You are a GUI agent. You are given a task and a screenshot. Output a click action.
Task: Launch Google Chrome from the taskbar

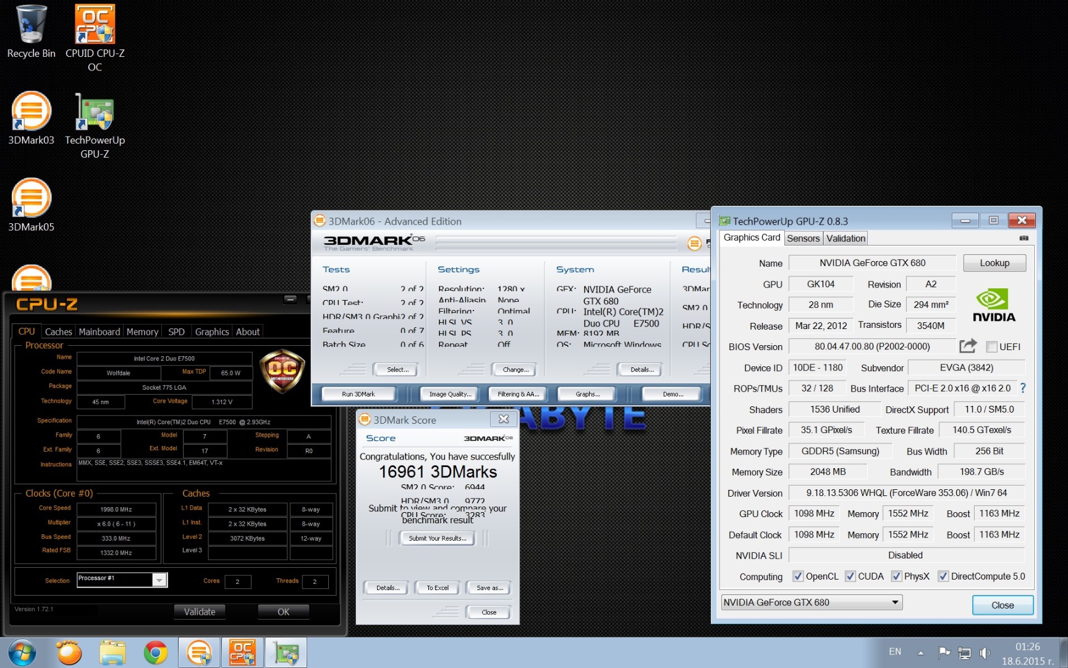[156, 653]
